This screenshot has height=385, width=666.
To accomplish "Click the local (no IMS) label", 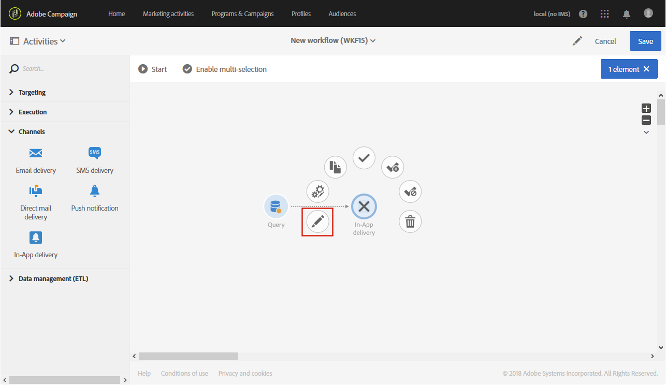I will (x=552, y=14).
